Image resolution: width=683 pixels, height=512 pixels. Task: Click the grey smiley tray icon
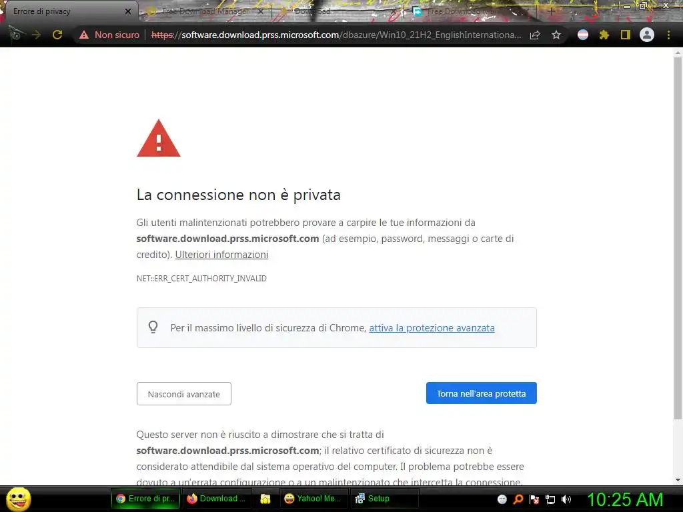click(x=502, y=499)
